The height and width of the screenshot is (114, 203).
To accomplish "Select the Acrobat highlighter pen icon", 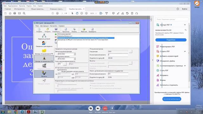I will click(x=118, y=13).
